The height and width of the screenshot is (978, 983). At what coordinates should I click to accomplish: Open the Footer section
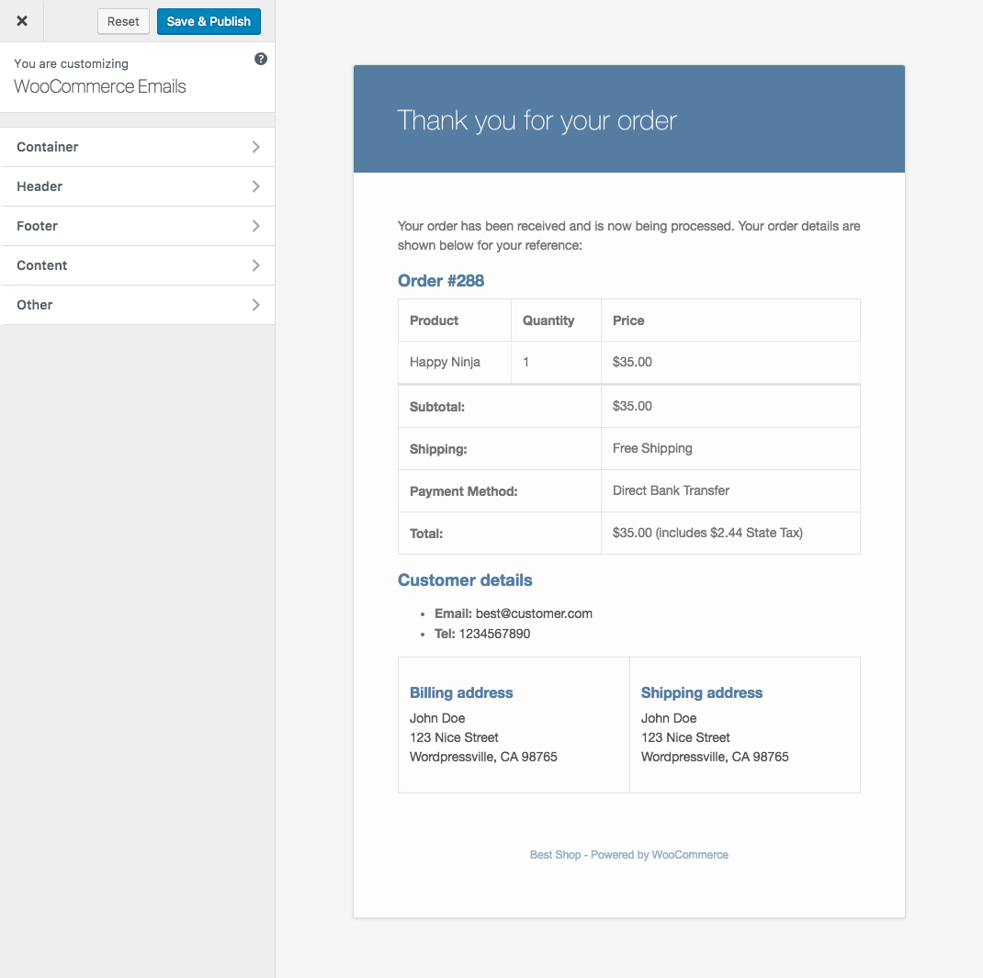click(x=137, y=226)
